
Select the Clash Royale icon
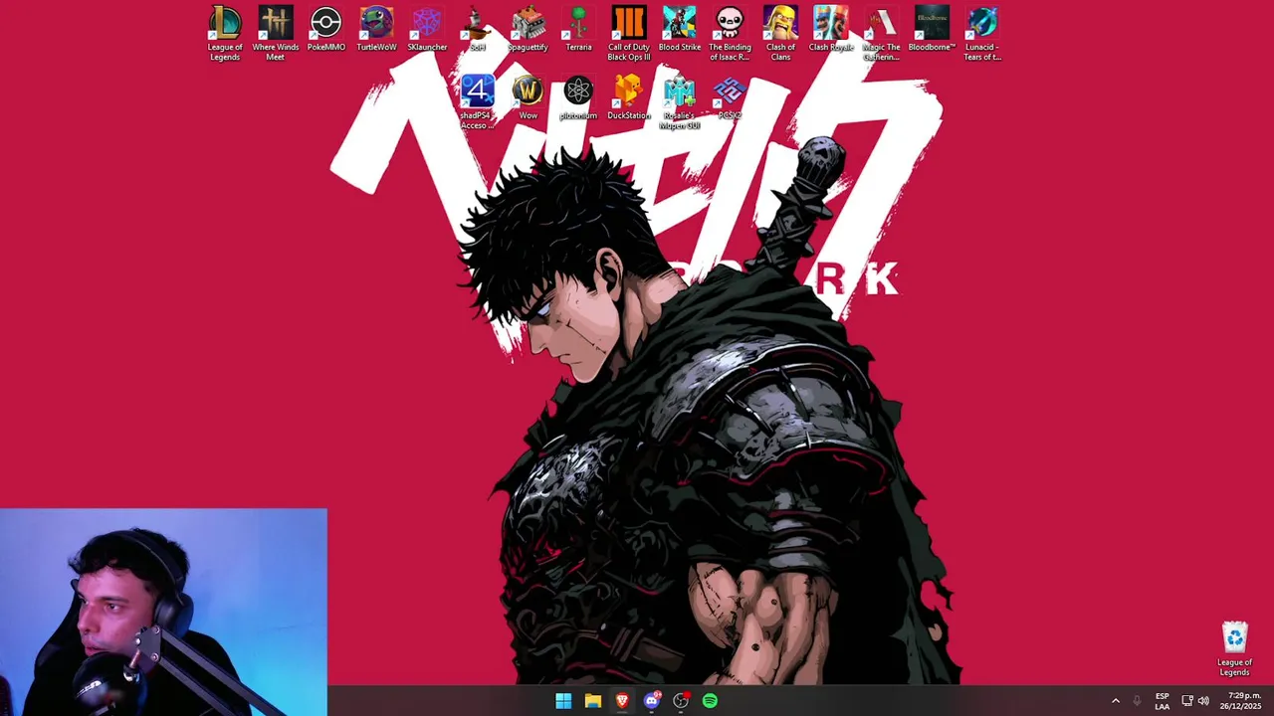[x=831, y=29]
